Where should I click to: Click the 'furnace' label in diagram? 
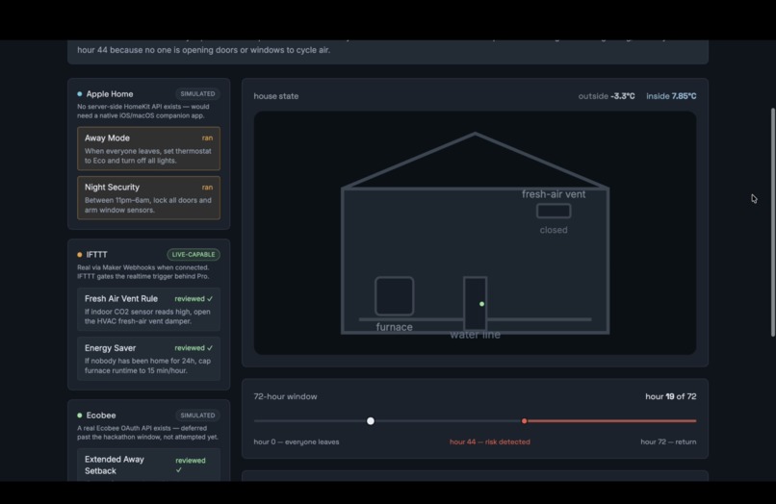[395, 327]
